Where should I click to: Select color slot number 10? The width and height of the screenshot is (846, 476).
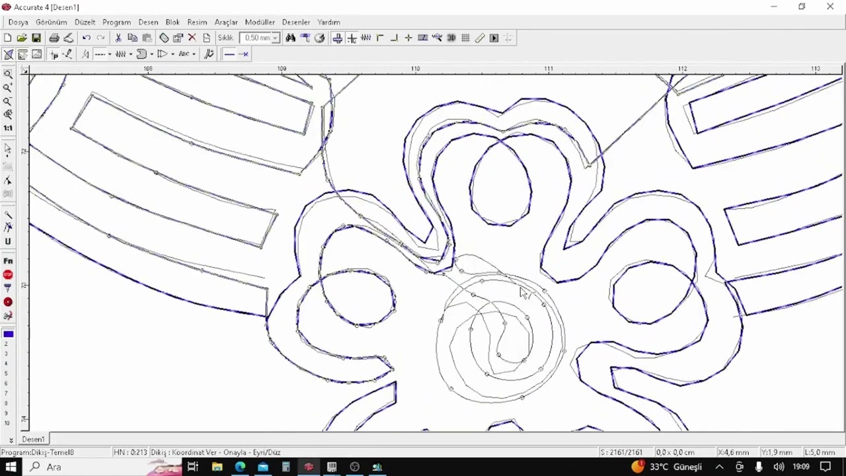click(7, 423)
